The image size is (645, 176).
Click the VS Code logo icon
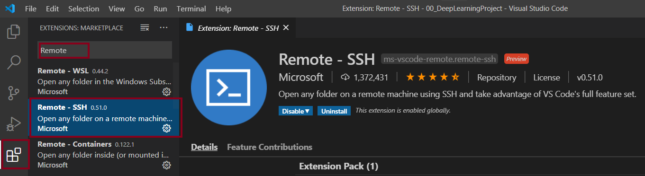coord(10,9)
